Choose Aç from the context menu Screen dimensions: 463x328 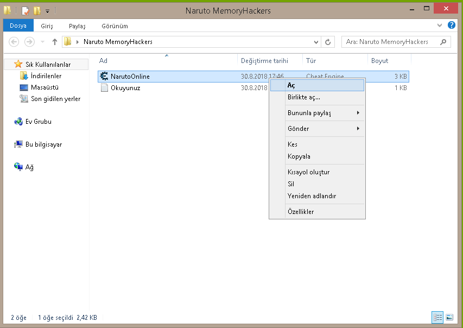317,85
